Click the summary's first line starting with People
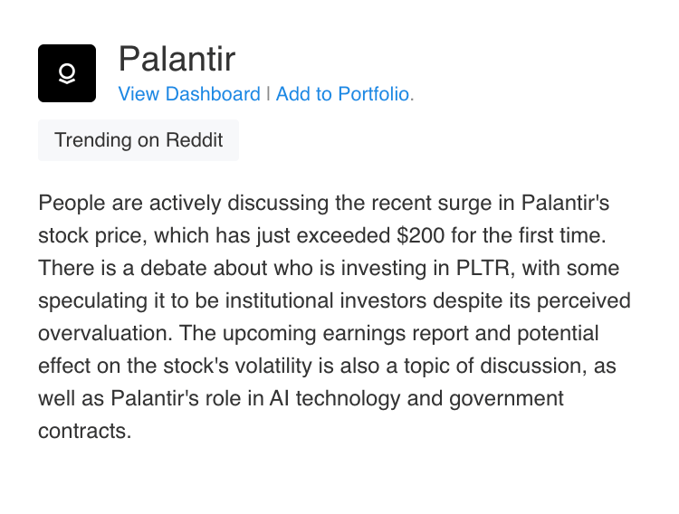Viewport: 679px width, 514px height. click(x=323, y=203)
